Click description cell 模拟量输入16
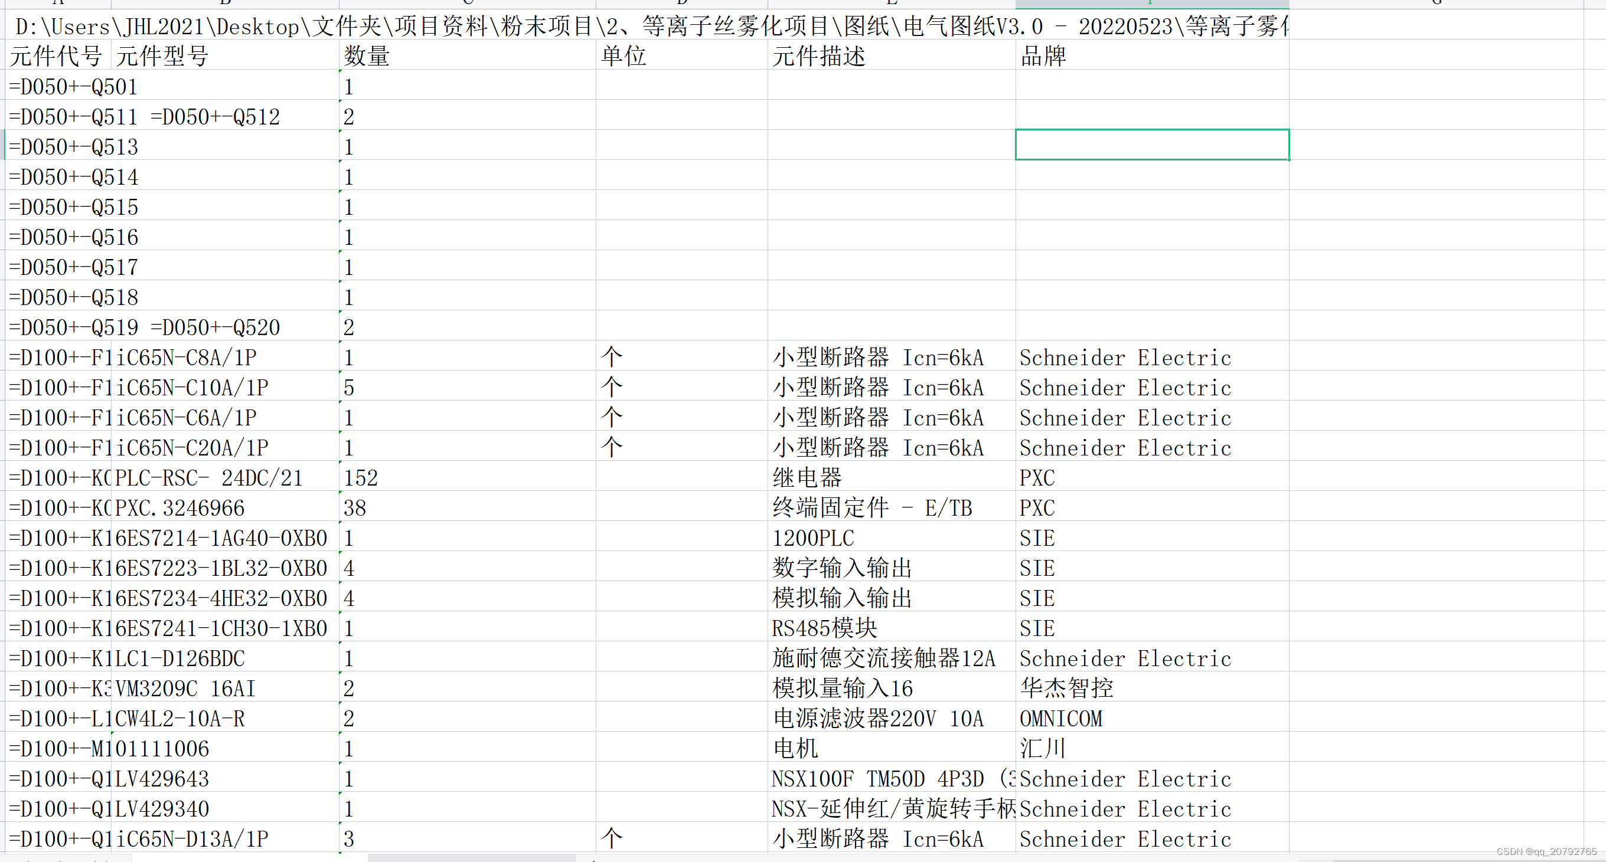1606x862 pixels. pyautogui.click(x=892, y=686)
